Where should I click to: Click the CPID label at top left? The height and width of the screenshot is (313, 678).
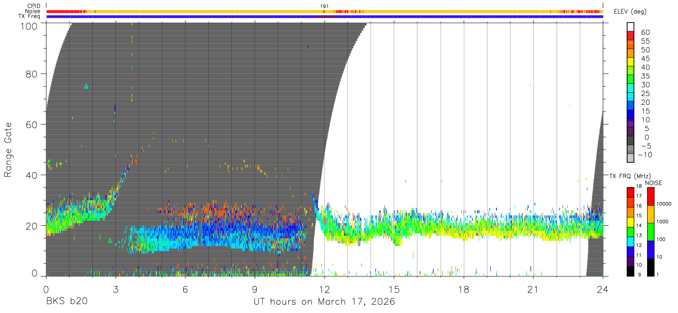[x=33, y=6]
